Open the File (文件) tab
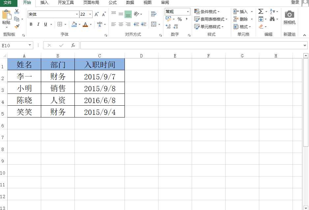309x210 pixels. click(x=8, y=3)
